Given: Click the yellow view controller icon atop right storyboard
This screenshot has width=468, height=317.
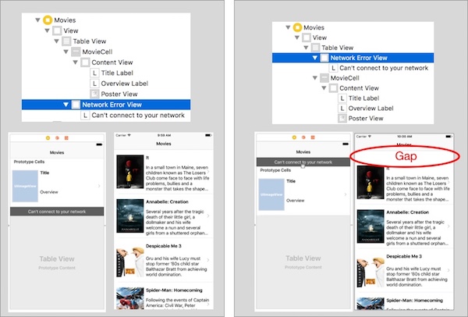Looking at the screenshot, I should pos(294,137).
